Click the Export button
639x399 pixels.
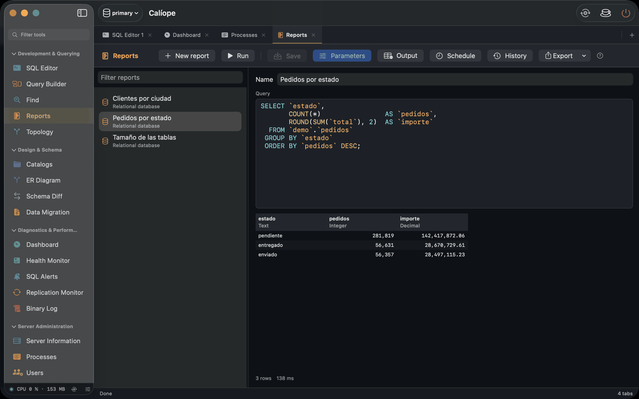(x=558, y=56)
